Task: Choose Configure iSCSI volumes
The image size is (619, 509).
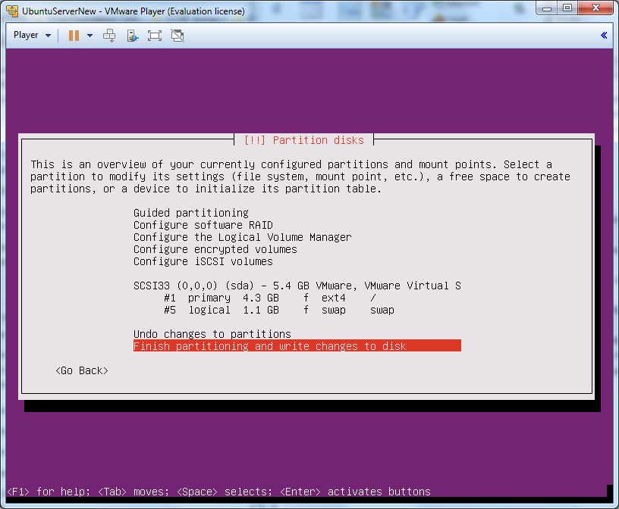Action: point(203,261)
